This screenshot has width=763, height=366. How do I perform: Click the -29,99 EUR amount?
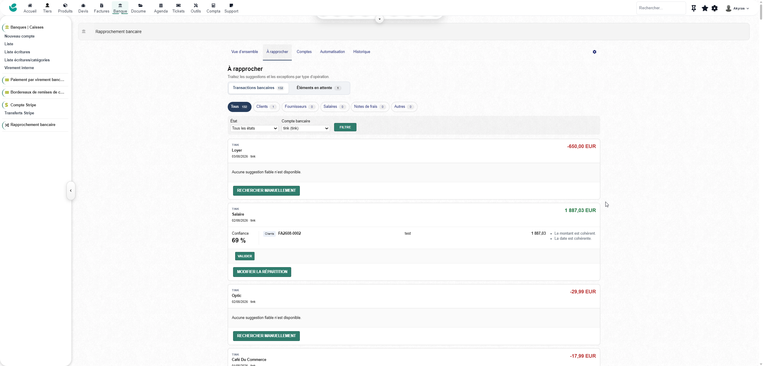(x=583, y=292)
